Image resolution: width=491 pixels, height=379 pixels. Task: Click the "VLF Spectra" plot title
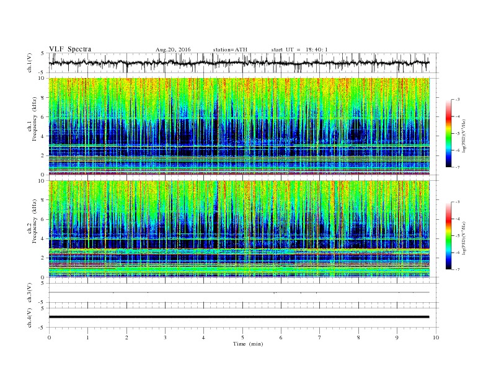[70, 49]
